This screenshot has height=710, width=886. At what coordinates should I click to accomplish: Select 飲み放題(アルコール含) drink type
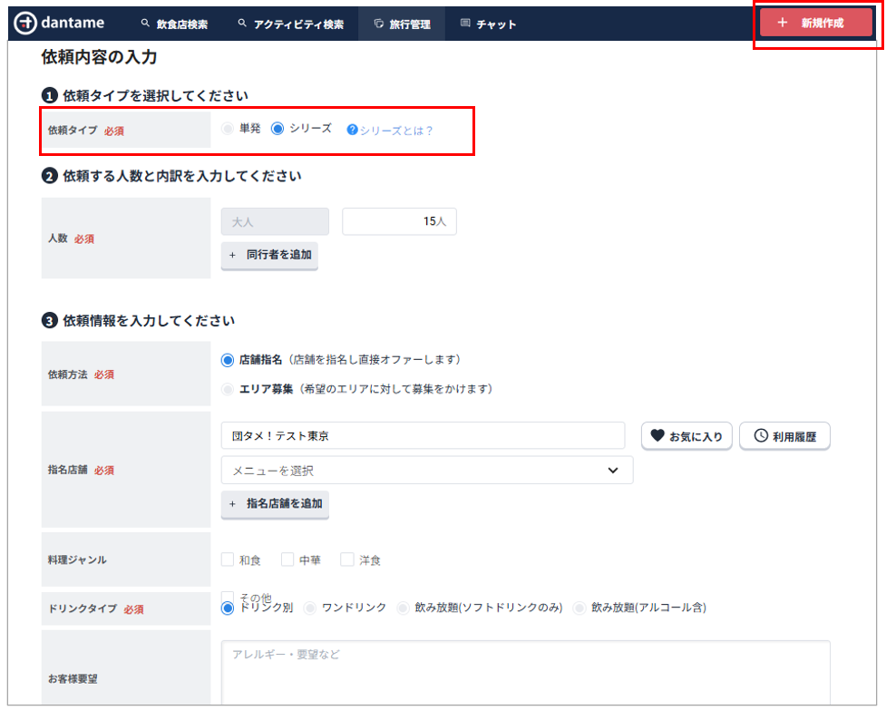click(x=579, y=608)
